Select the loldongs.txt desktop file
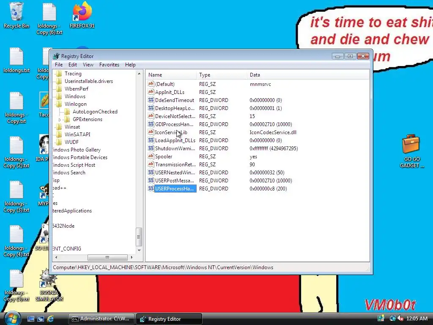The height and width of the screenshot is (325, 433). (16, 60)
